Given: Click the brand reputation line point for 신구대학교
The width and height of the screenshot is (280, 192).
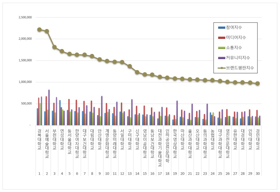Looking at the screenshot, I should 137,72.
